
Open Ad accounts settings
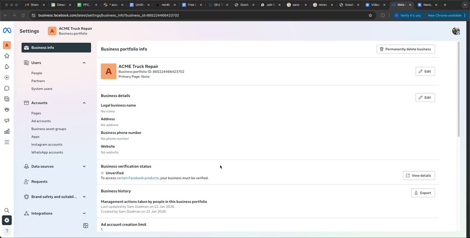coord(41,121)
